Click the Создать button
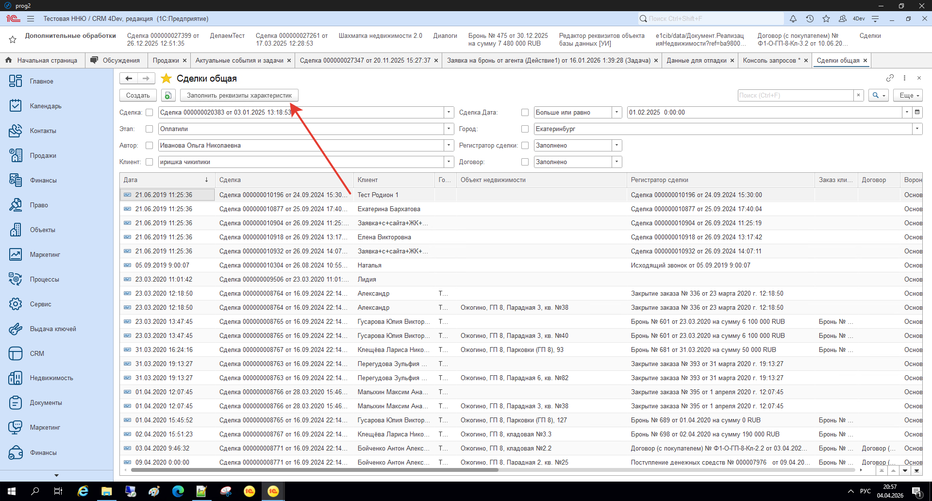Screen dimensions: 932x501 pyautogui.click(x=138, y=96)
